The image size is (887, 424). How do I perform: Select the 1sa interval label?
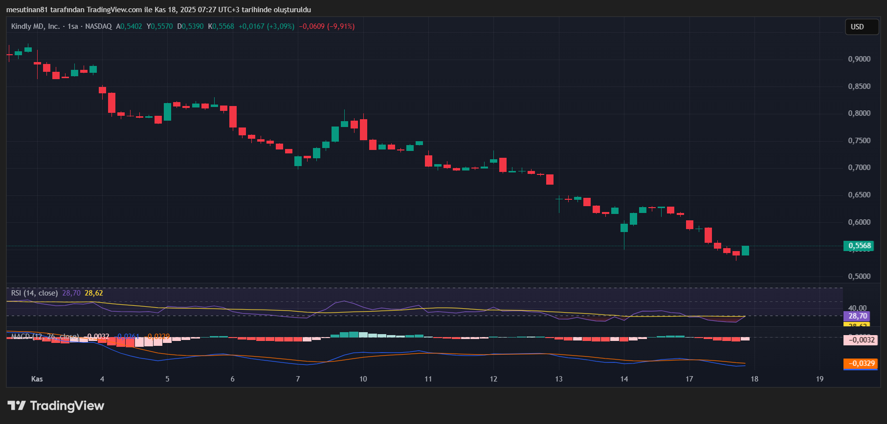pyautogui.click(x=73, y=26)
